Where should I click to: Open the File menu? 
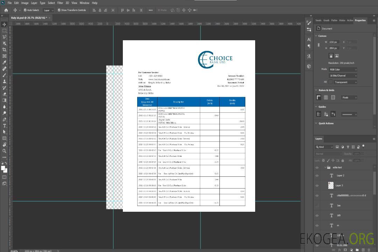click(x=10, y=3)
